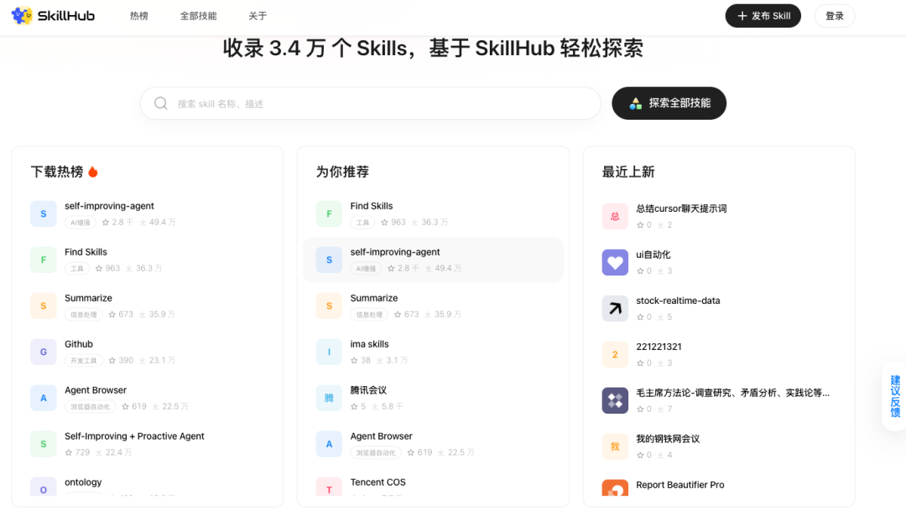This screenshot has height=515, width=906.
Task: Click the 发布 Skill button
Action: click(763, 16)
